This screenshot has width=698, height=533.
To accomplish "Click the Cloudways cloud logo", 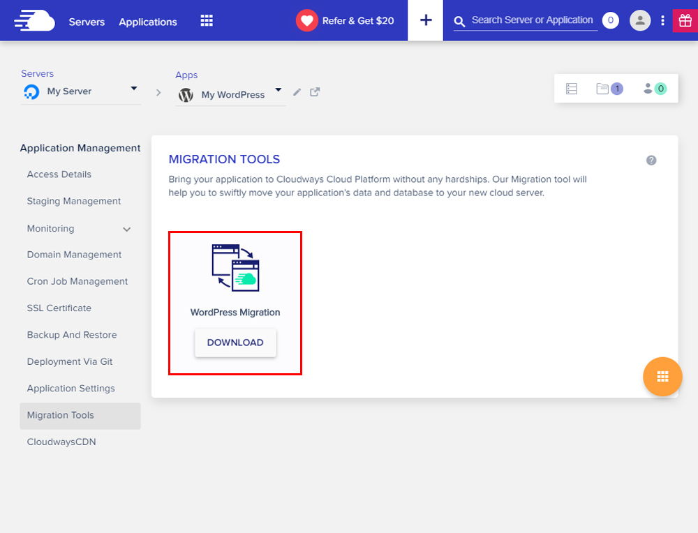I will [x=34, y=20].
